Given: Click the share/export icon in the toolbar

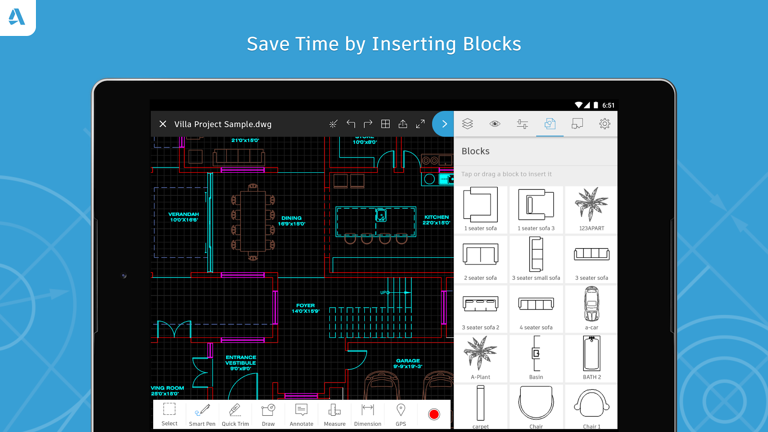Looking at the screenshot, I should point(403,124).
